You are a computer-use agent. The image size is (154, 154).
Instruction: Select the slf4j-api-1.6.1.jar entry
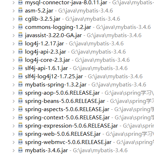46,68
